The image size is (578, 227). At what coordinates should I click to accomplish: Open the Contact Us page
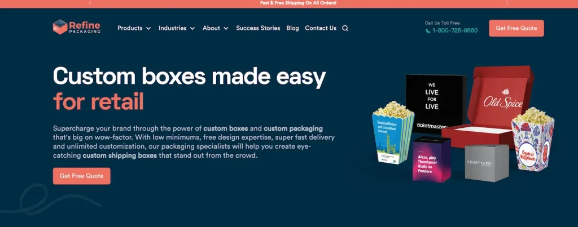[321, 28]
